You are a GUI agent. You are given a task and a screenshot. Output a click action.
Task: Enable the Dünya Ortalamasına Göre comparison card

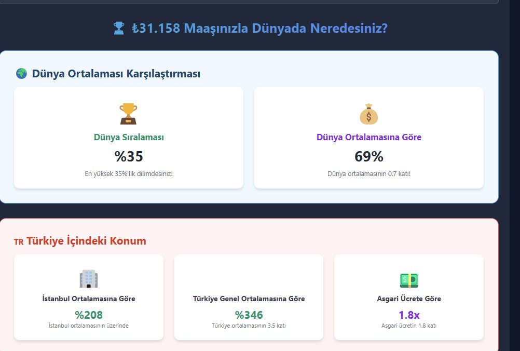[368, 137]
